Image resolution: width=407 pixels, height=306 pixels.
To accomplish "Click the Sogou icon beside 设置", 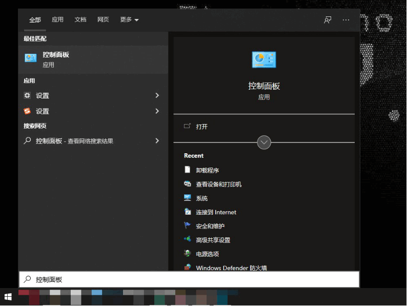I will coord(27,111).
